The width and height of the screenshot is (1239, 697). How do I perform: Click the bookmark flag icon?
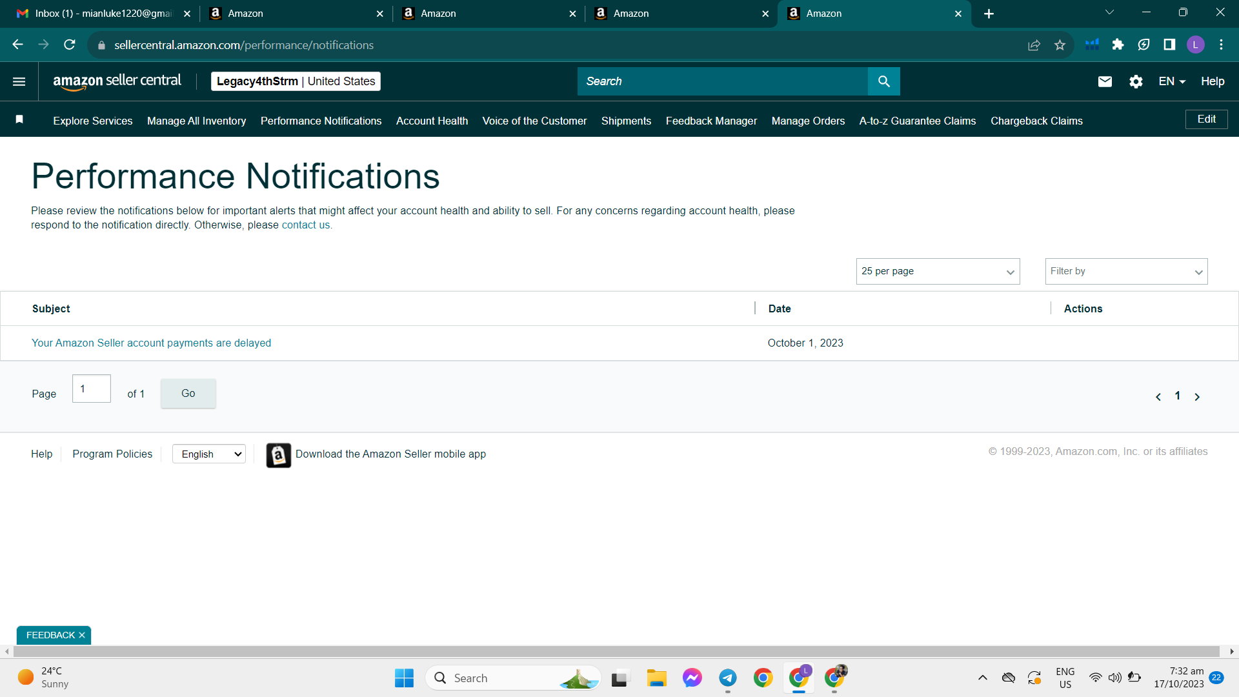[19, 119]
